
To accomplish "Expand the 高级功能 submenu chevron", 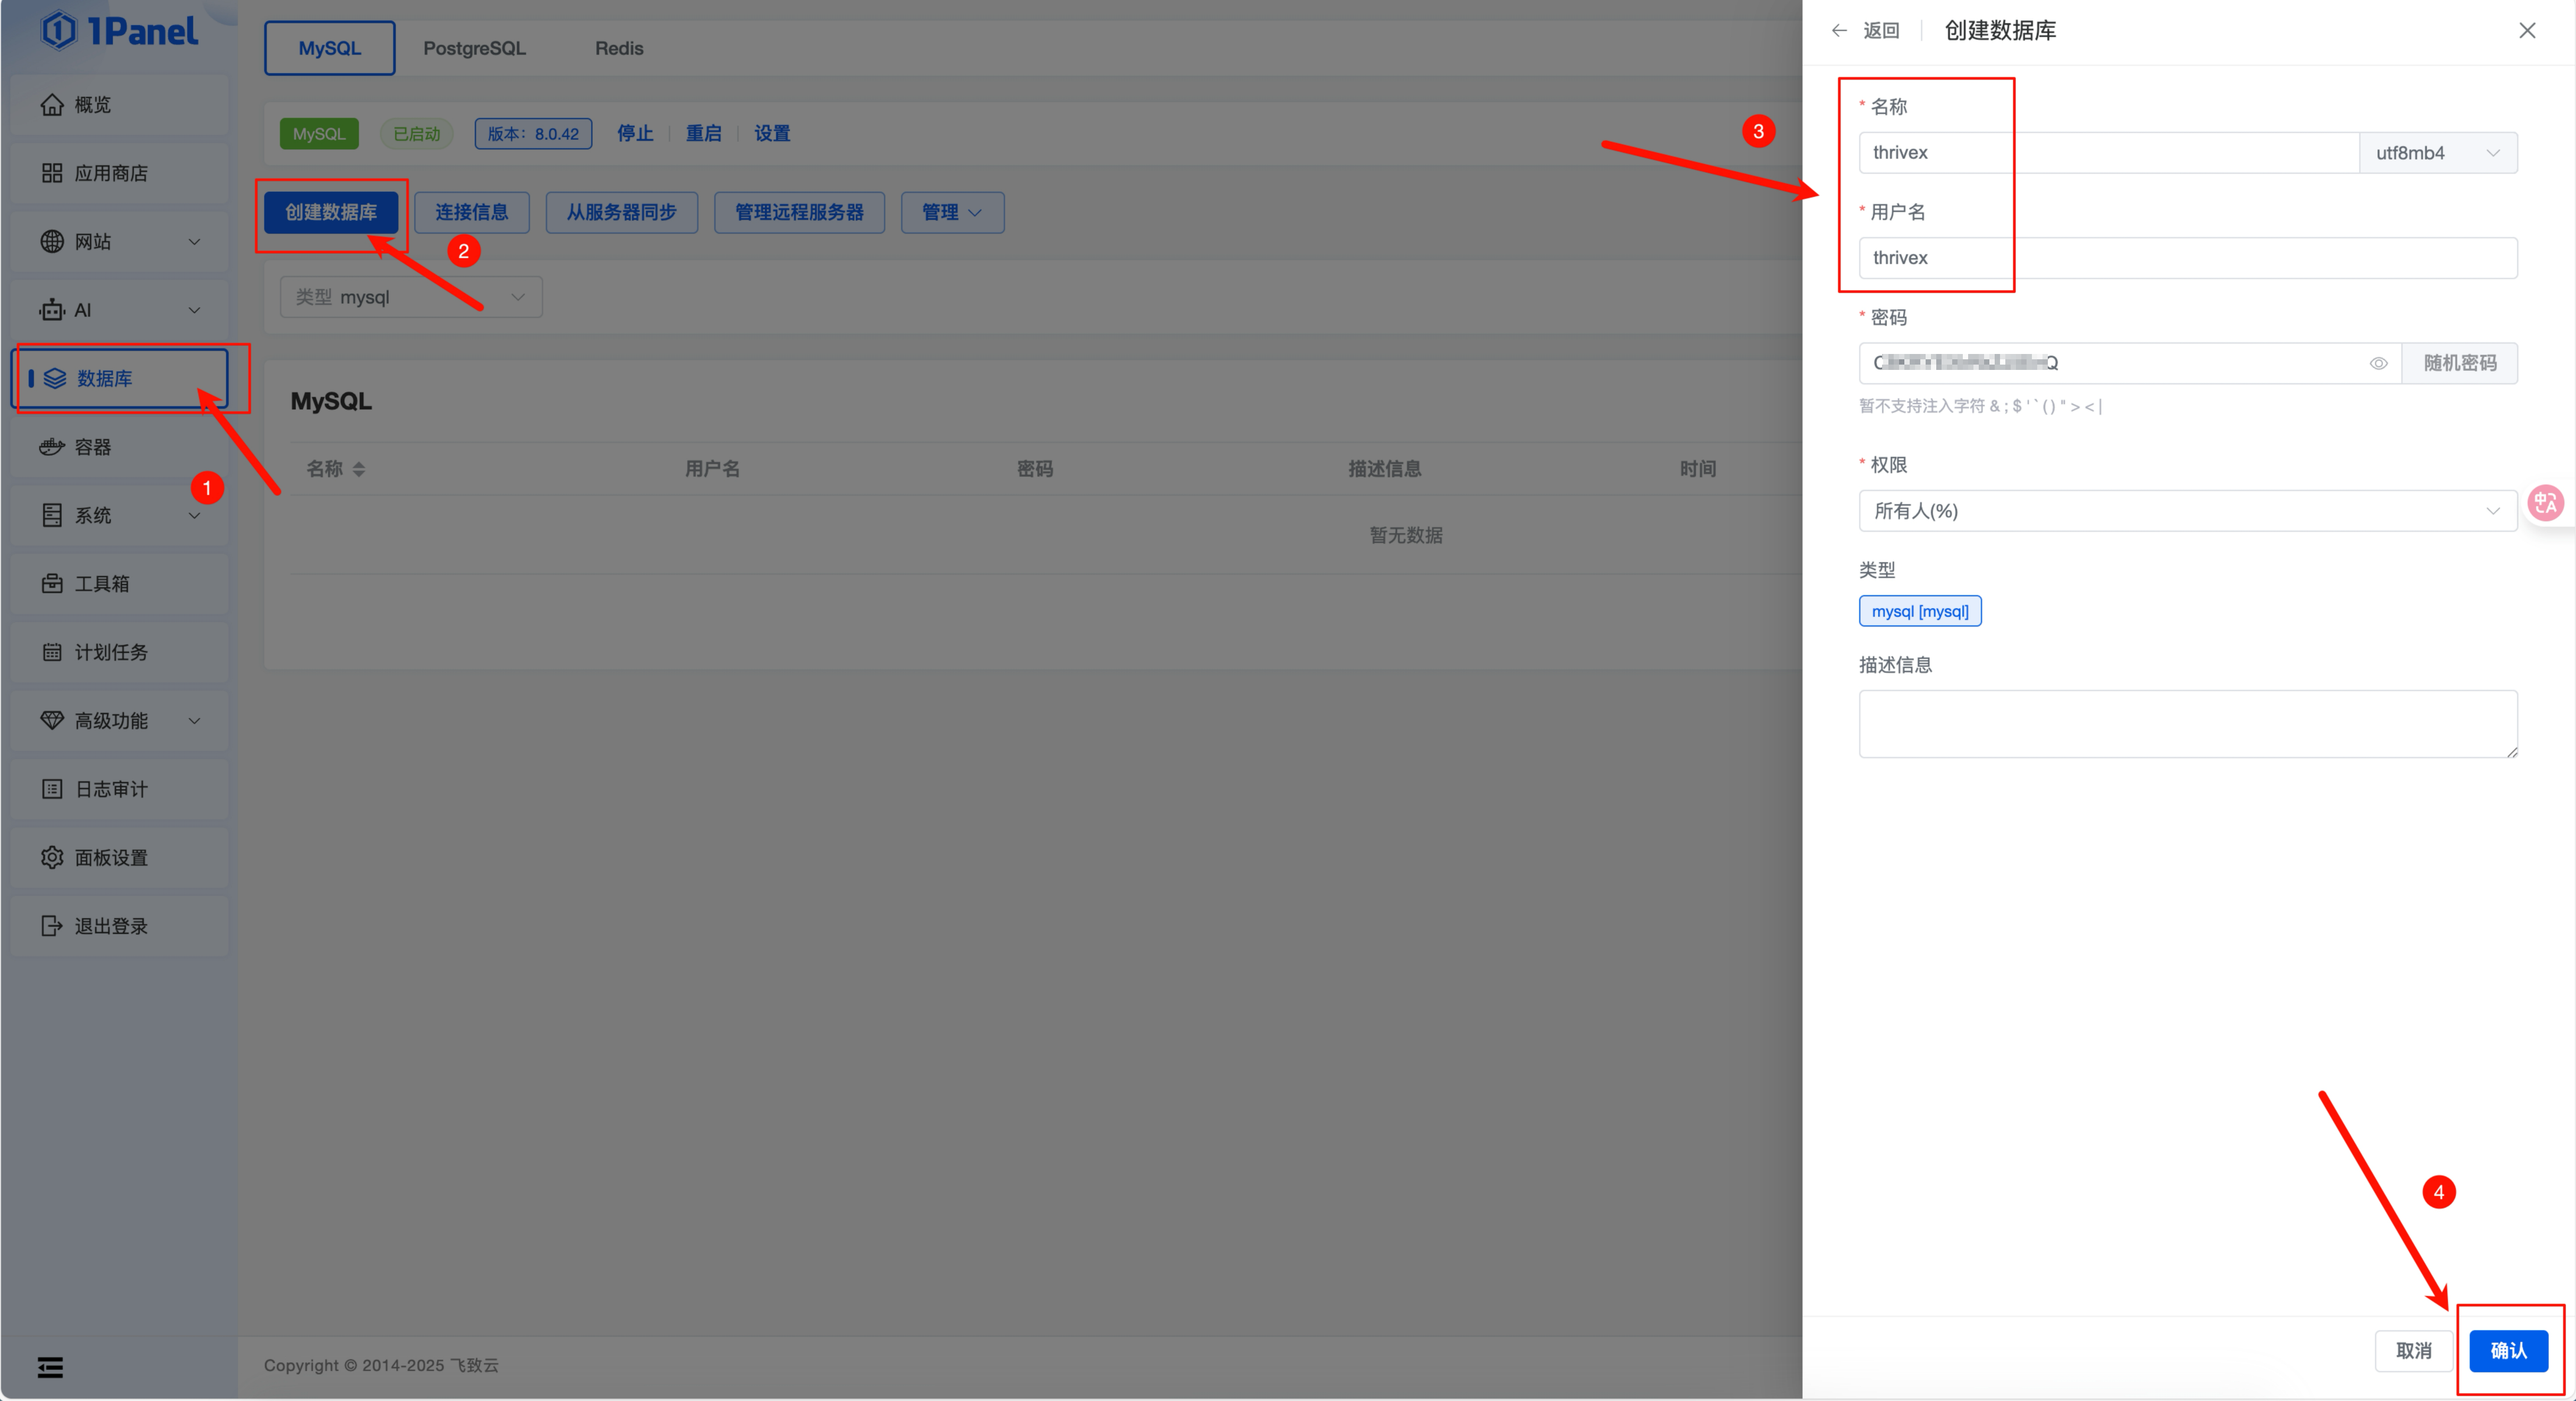I will tap(195, 721).
